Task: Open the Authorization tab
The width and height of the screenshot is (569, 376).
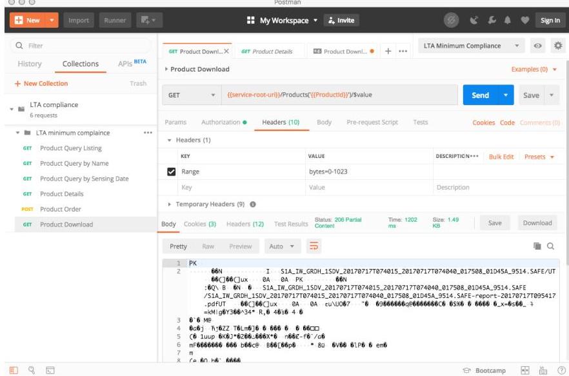Action: [224, 123]
